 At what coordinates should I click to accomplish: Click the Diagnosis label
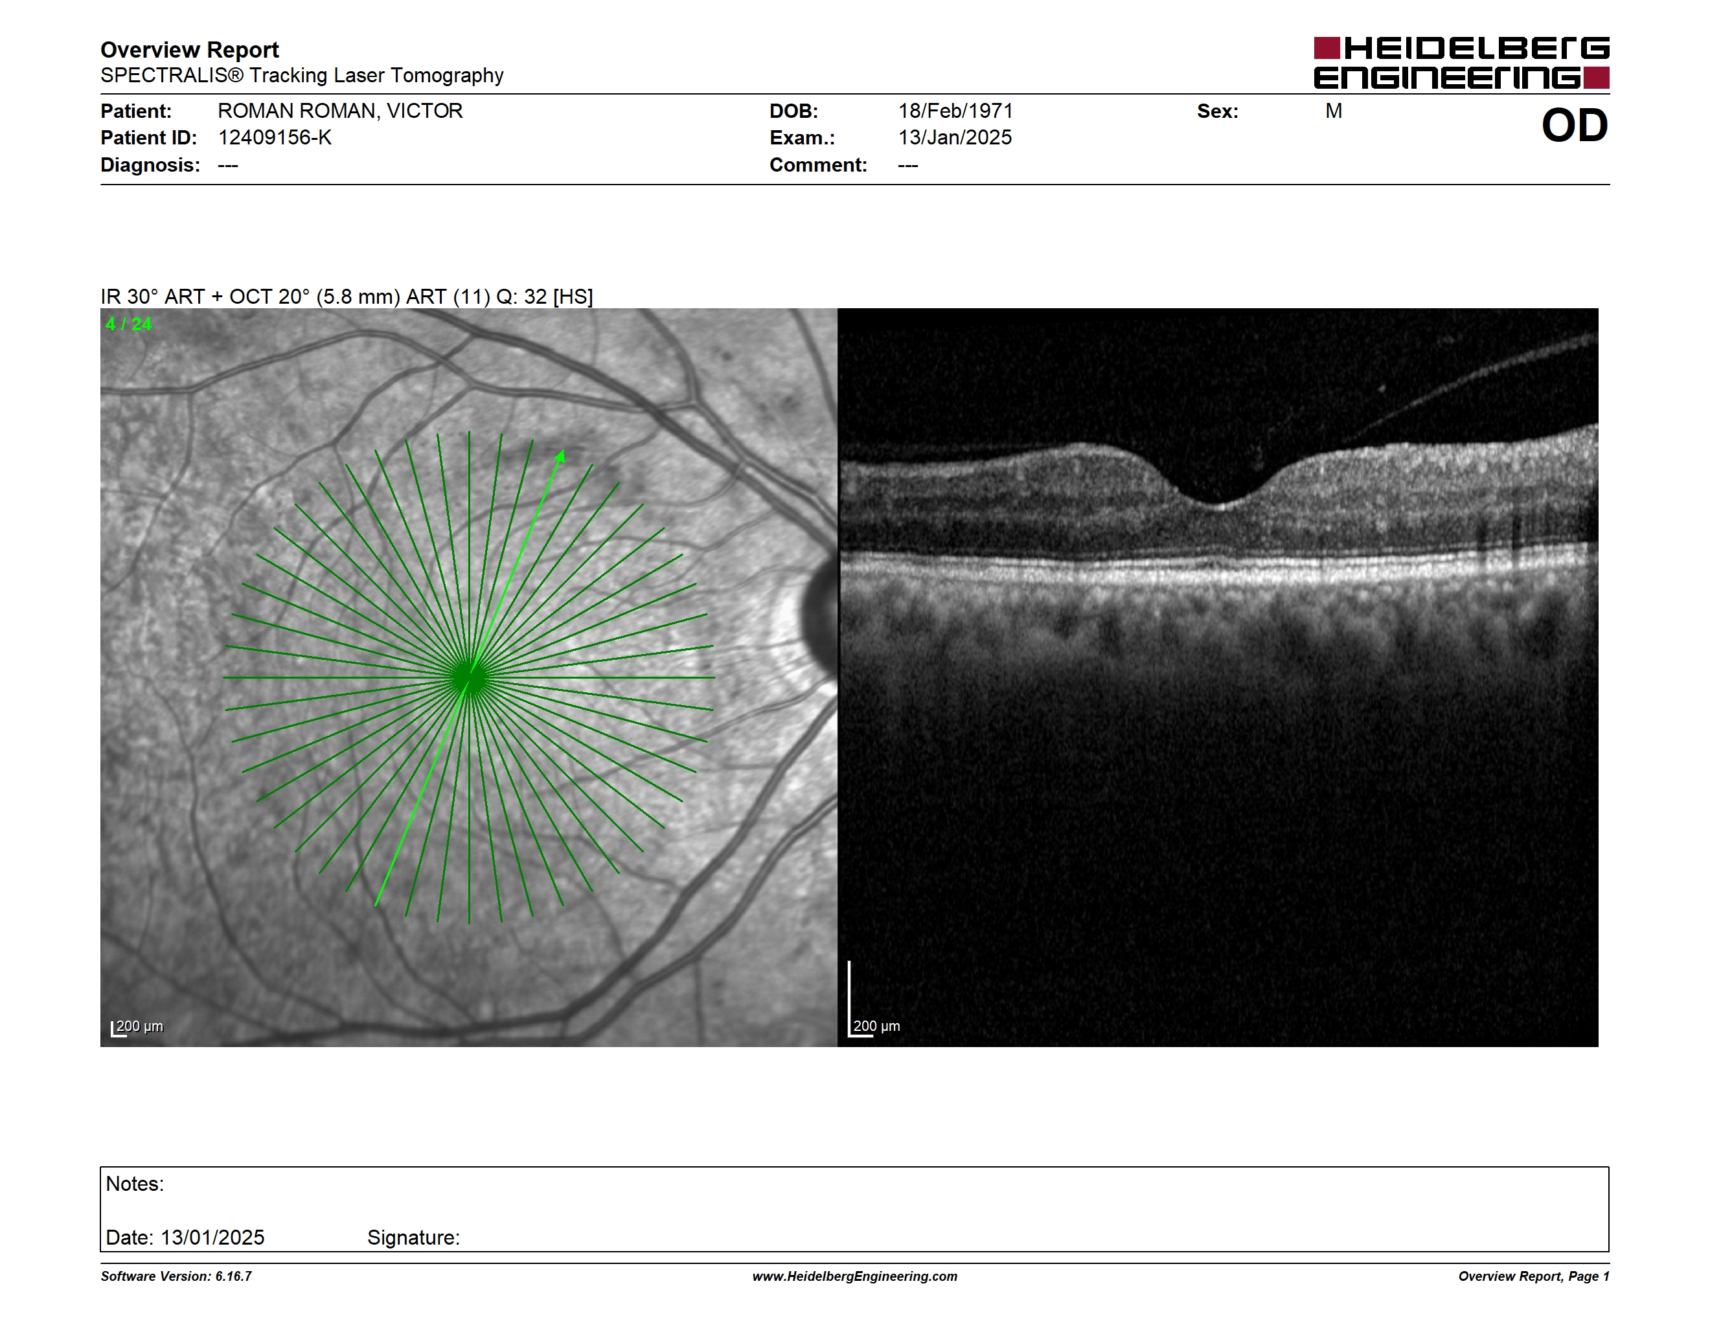150,165
